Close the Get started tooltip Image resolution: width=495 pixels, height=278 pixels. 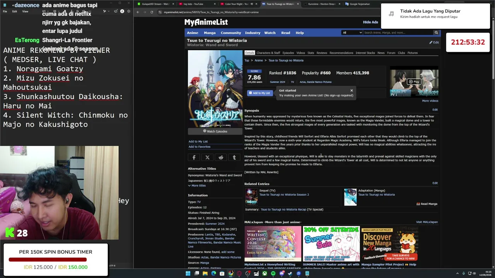click(x=352, y=91)
